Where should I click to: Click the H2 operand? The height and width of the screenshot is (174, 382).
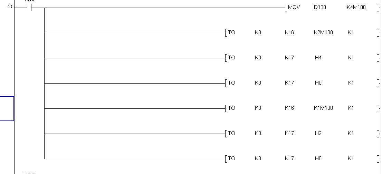coord(318,133)
